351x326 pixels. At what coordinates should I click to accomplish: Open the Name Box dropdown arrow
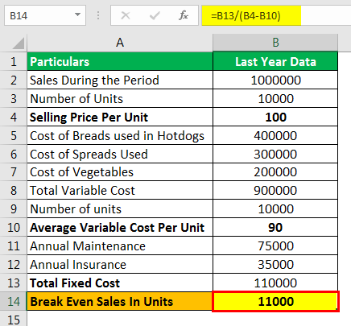pos(77,14)
